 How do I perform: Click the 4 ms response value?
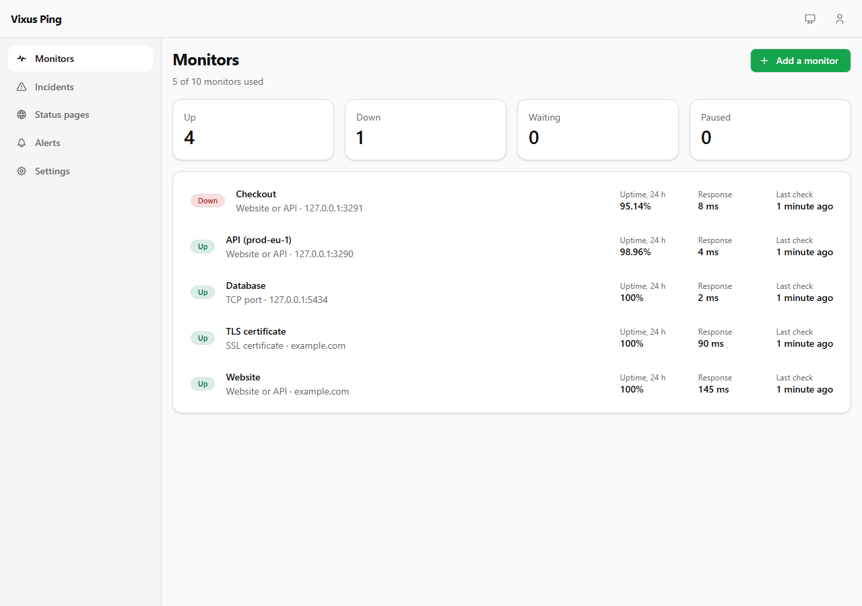pos(708,252)
